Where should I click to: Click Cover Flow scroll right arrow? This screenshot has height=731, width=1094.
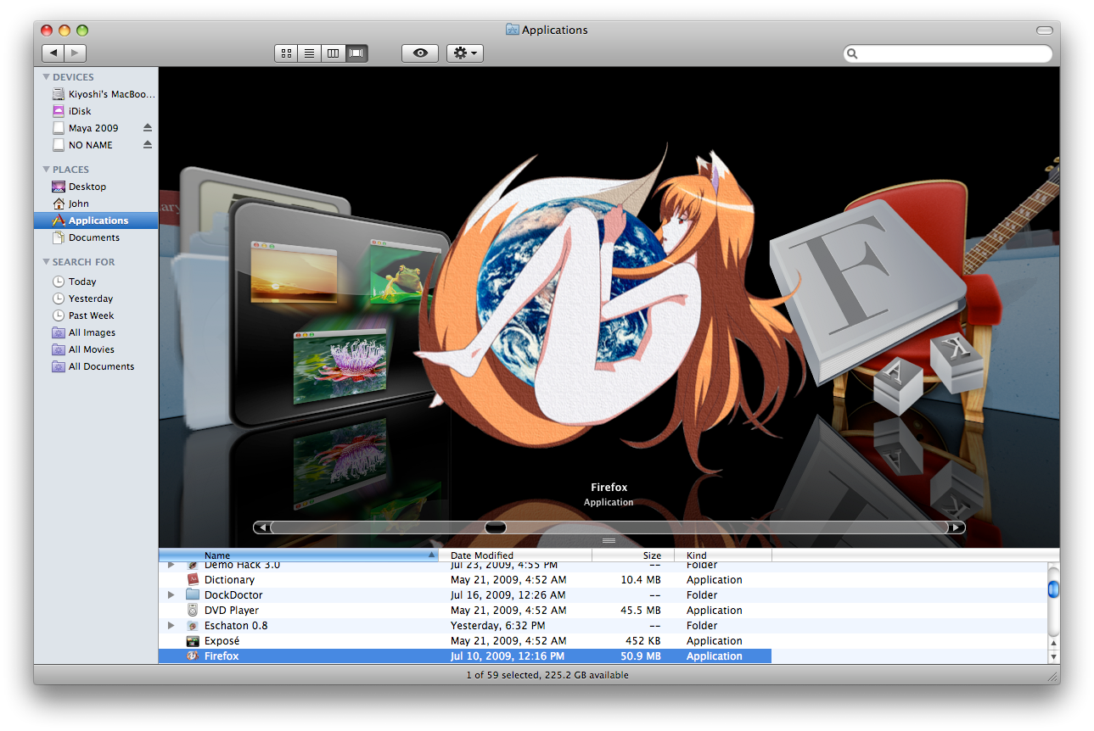pyautogui.click(x=957, y=527)
